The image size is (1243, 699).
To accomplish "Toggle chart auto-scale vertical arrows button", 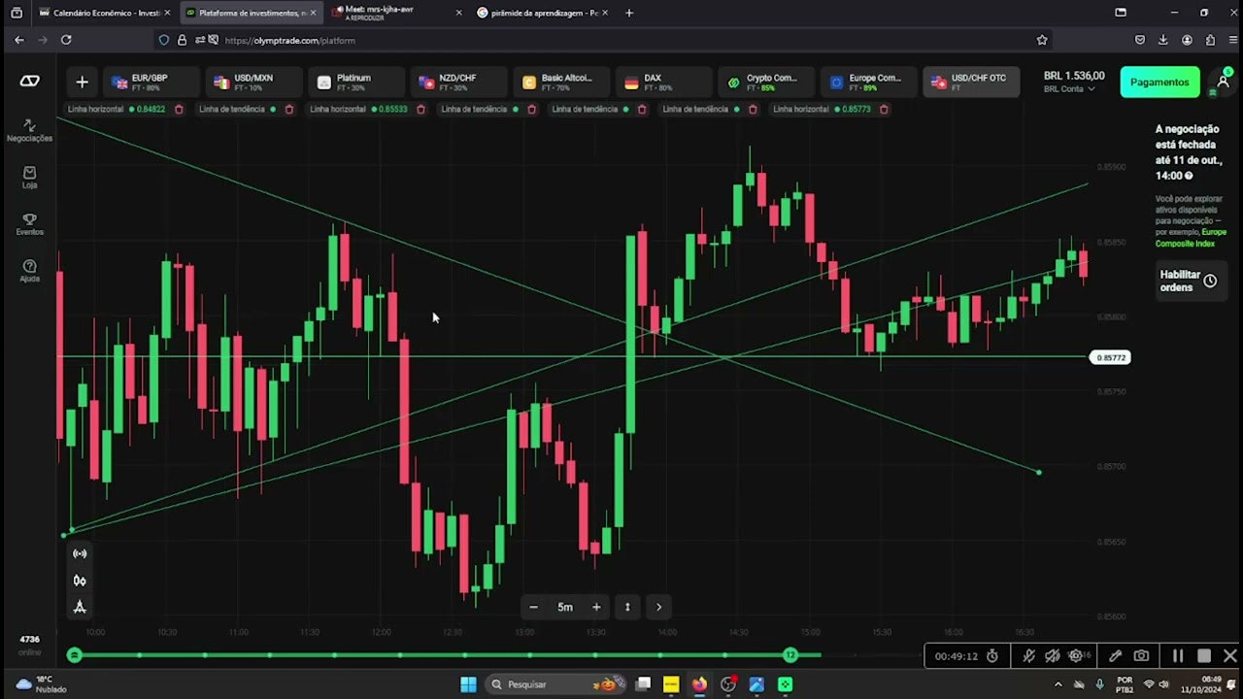I will tap(627, 607).
